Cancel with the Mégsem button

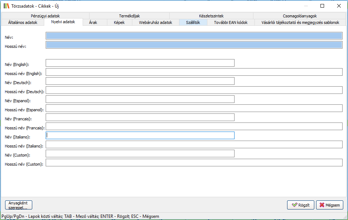(330, 205)
